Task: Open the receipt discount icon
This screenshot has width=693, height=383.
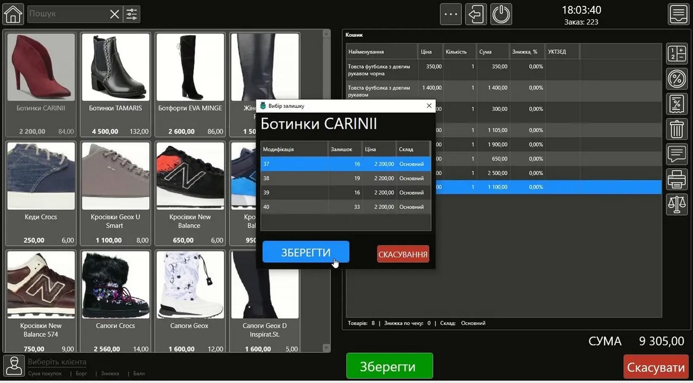Action: click(x=676, y=103)
